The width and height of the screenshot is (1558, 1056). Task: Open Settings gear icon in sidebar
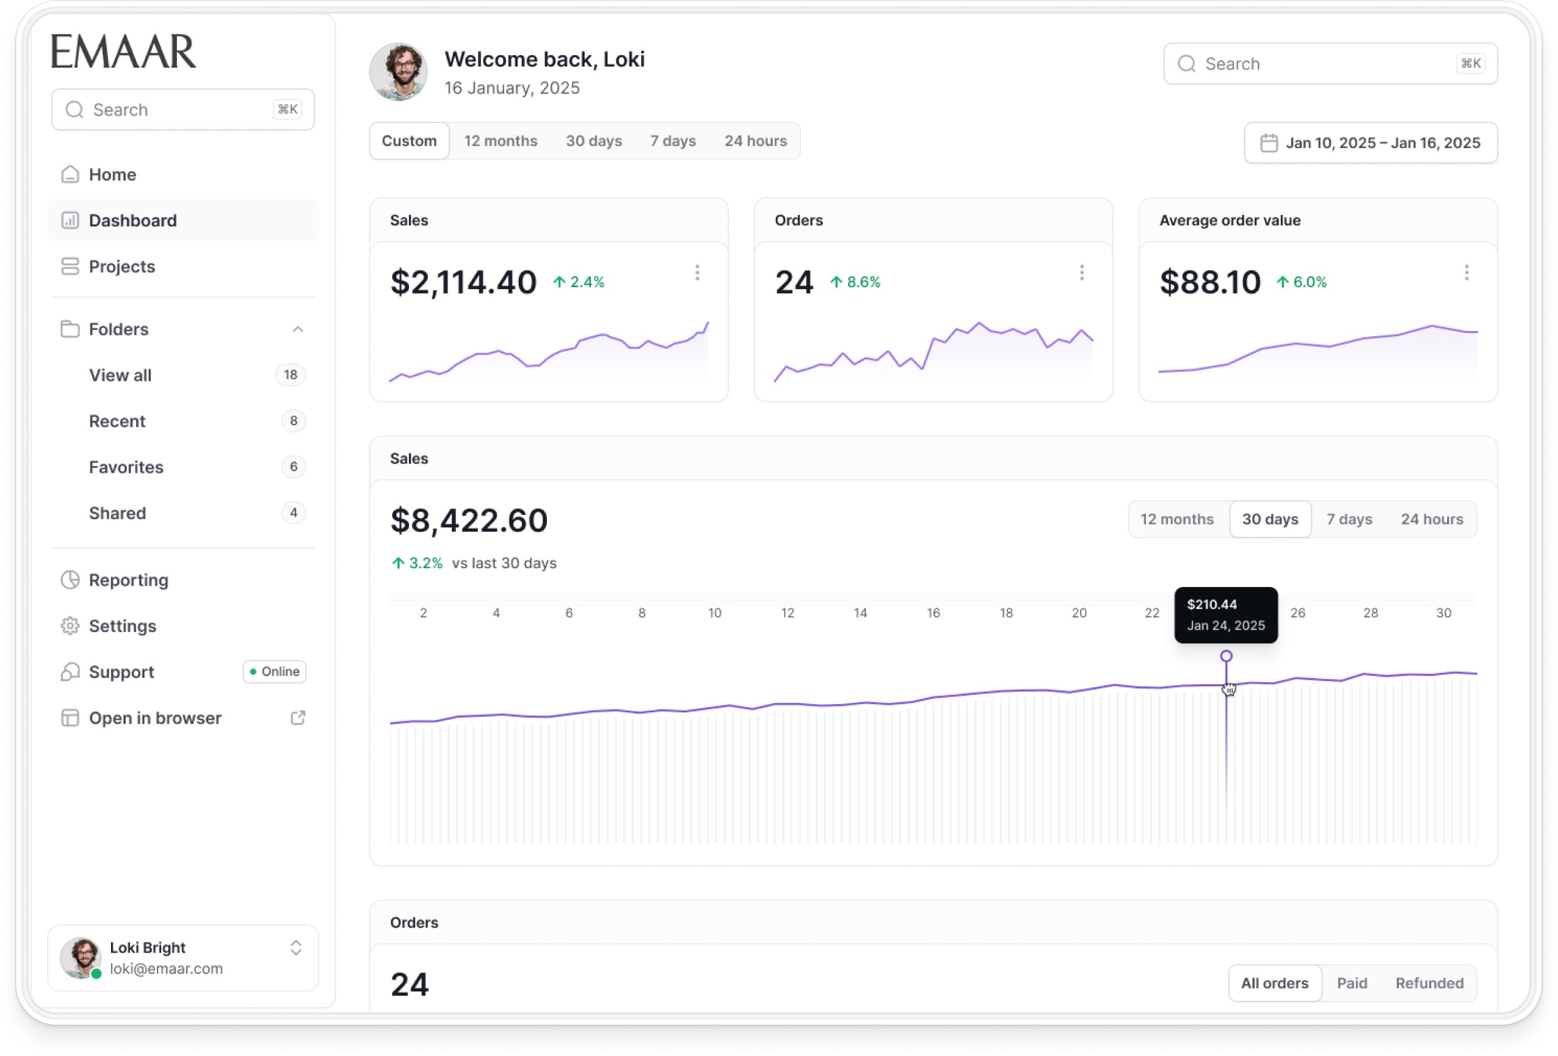pyautogui.click(x=70, y=626)
